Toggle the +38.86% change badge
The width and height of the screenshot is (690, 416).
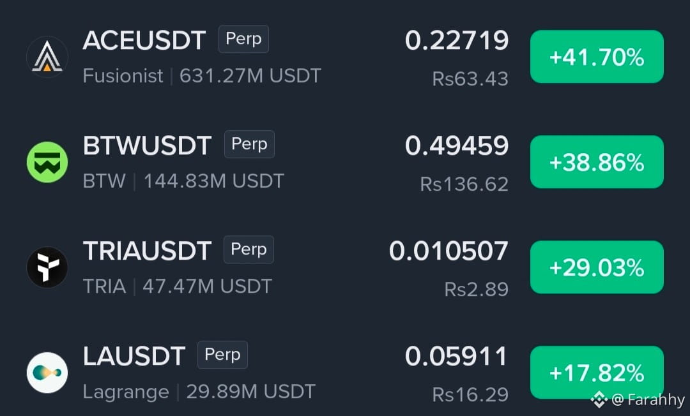point(597,162)
